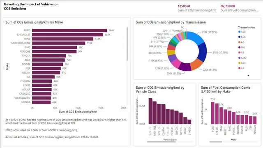The width and height of the screenshot is (263, 148).
Task: Expand the Transmission legend with the down arrow
Action: pos(248,75)
